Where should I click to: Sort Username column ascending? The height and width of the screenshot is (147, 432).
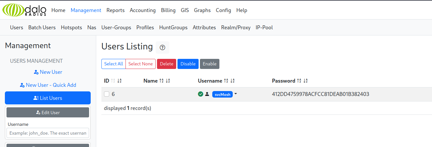pyautogui.click(x=226, y=81)
